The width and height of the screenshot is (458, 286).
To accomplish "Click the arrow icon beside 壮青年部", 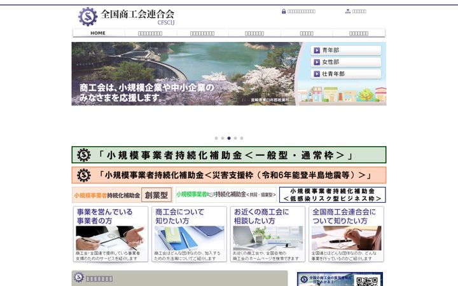I will (317, 74).
